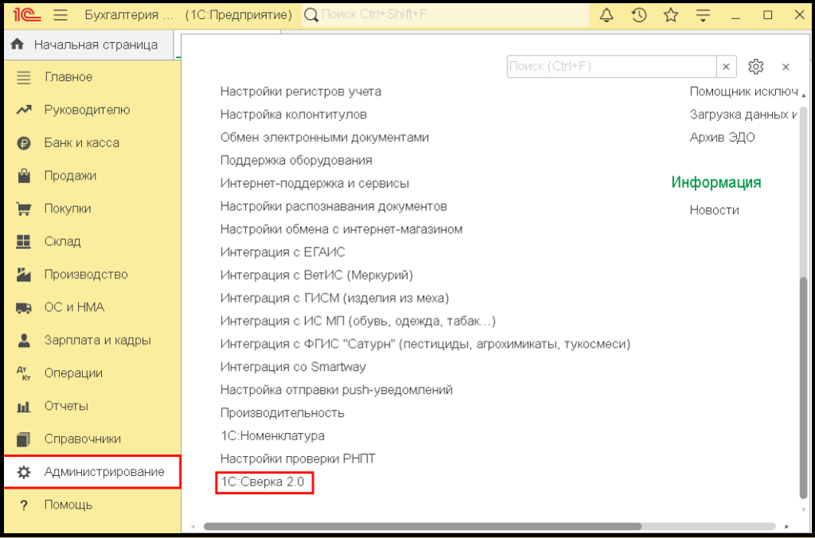Open Новости under Информация
The height and width of the screenshot is (538, 815).
point(714,210)
